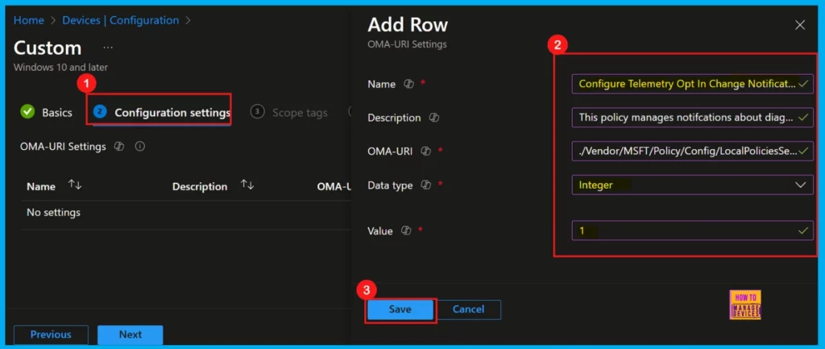Switch to the Scope tags step
The height and width of the screenshot is (349, 825).
click(x=289, y=112)
